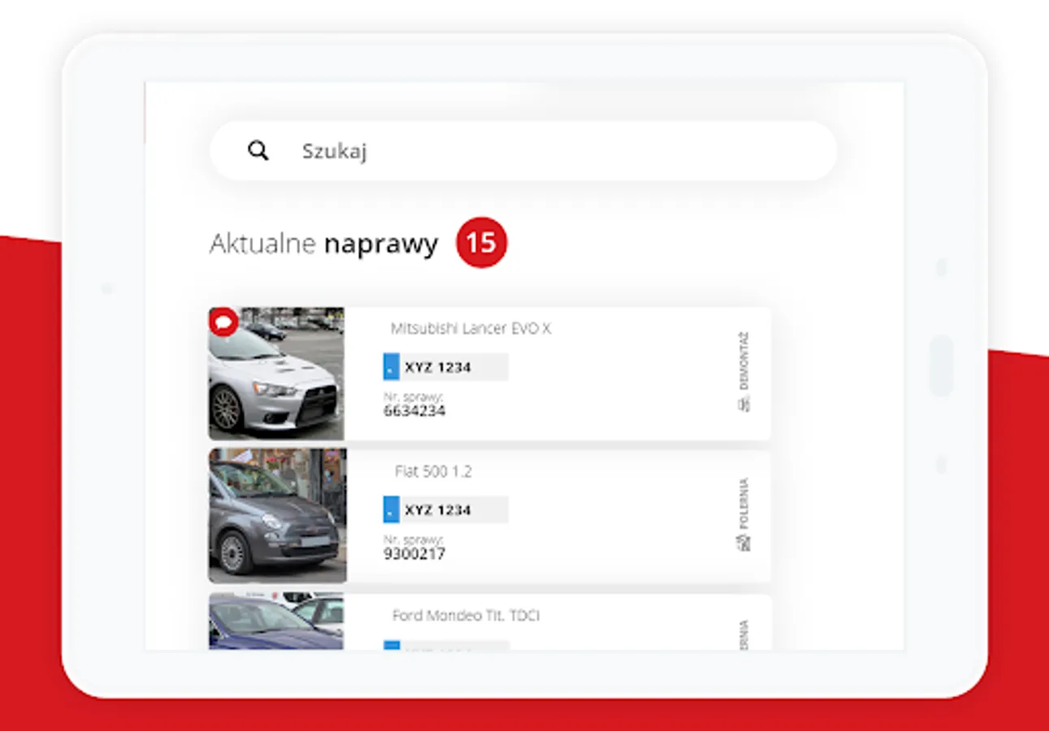Click the Aktualne naprawy heading
Screen dimensions: 1049x731
point(324,244)
